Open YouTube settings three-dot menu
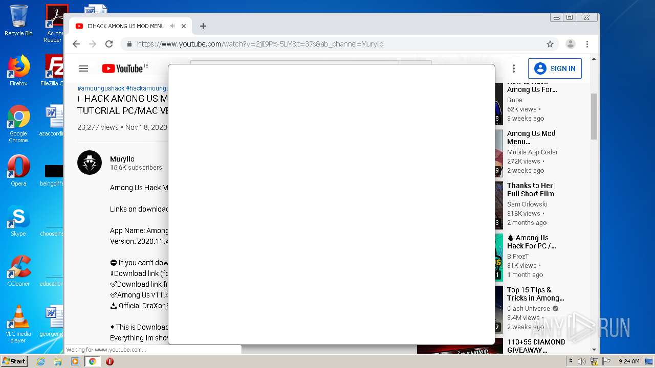This screenshot has height=368, width=655. [x=514, y=68]
